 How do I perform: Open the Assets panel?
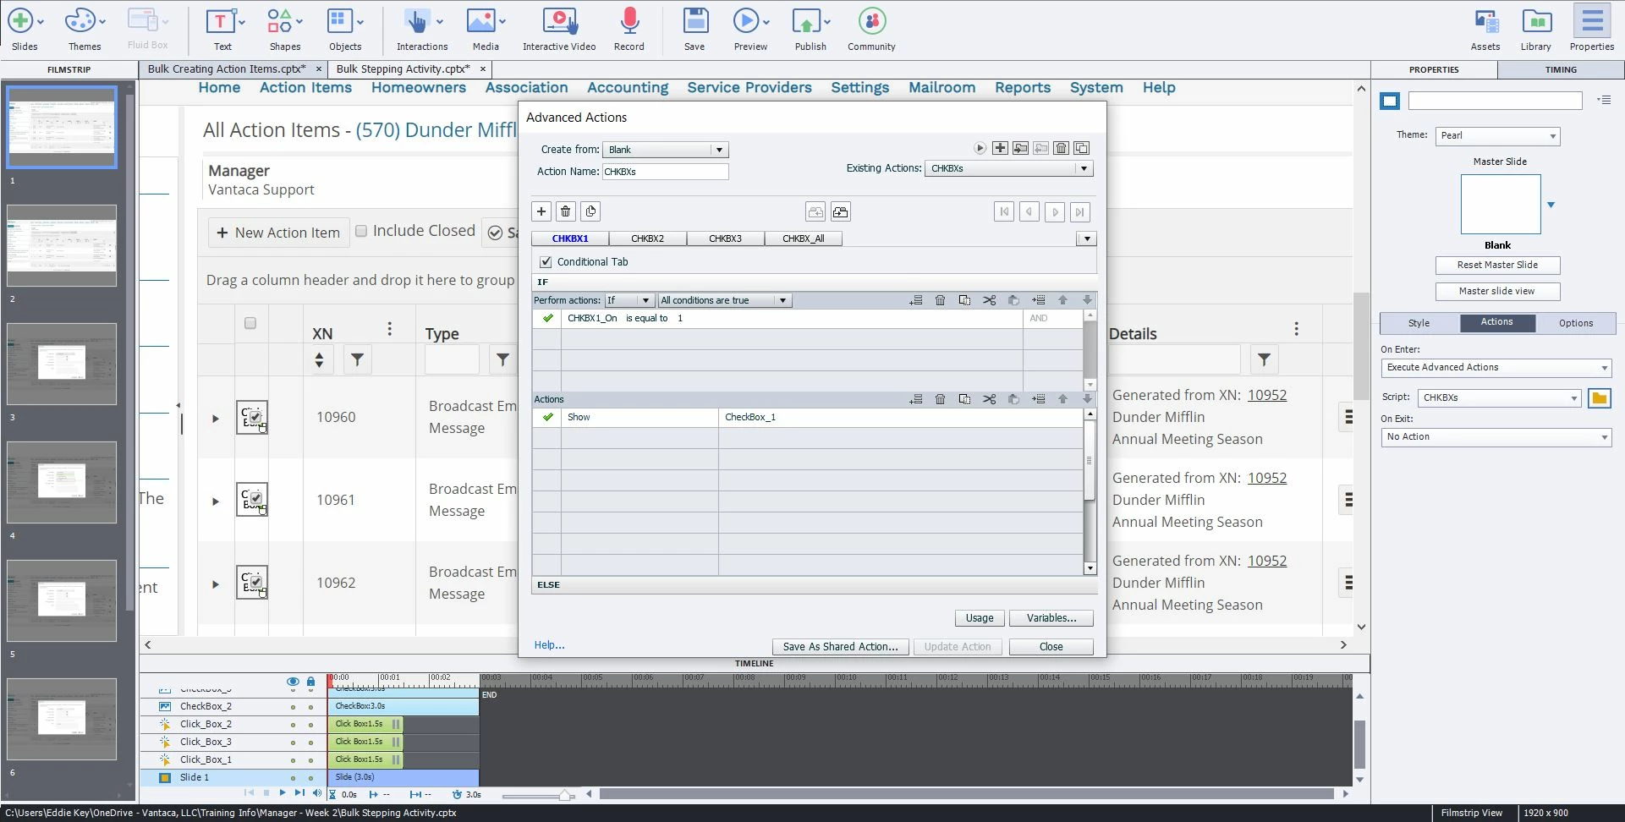click(1485, 30)
